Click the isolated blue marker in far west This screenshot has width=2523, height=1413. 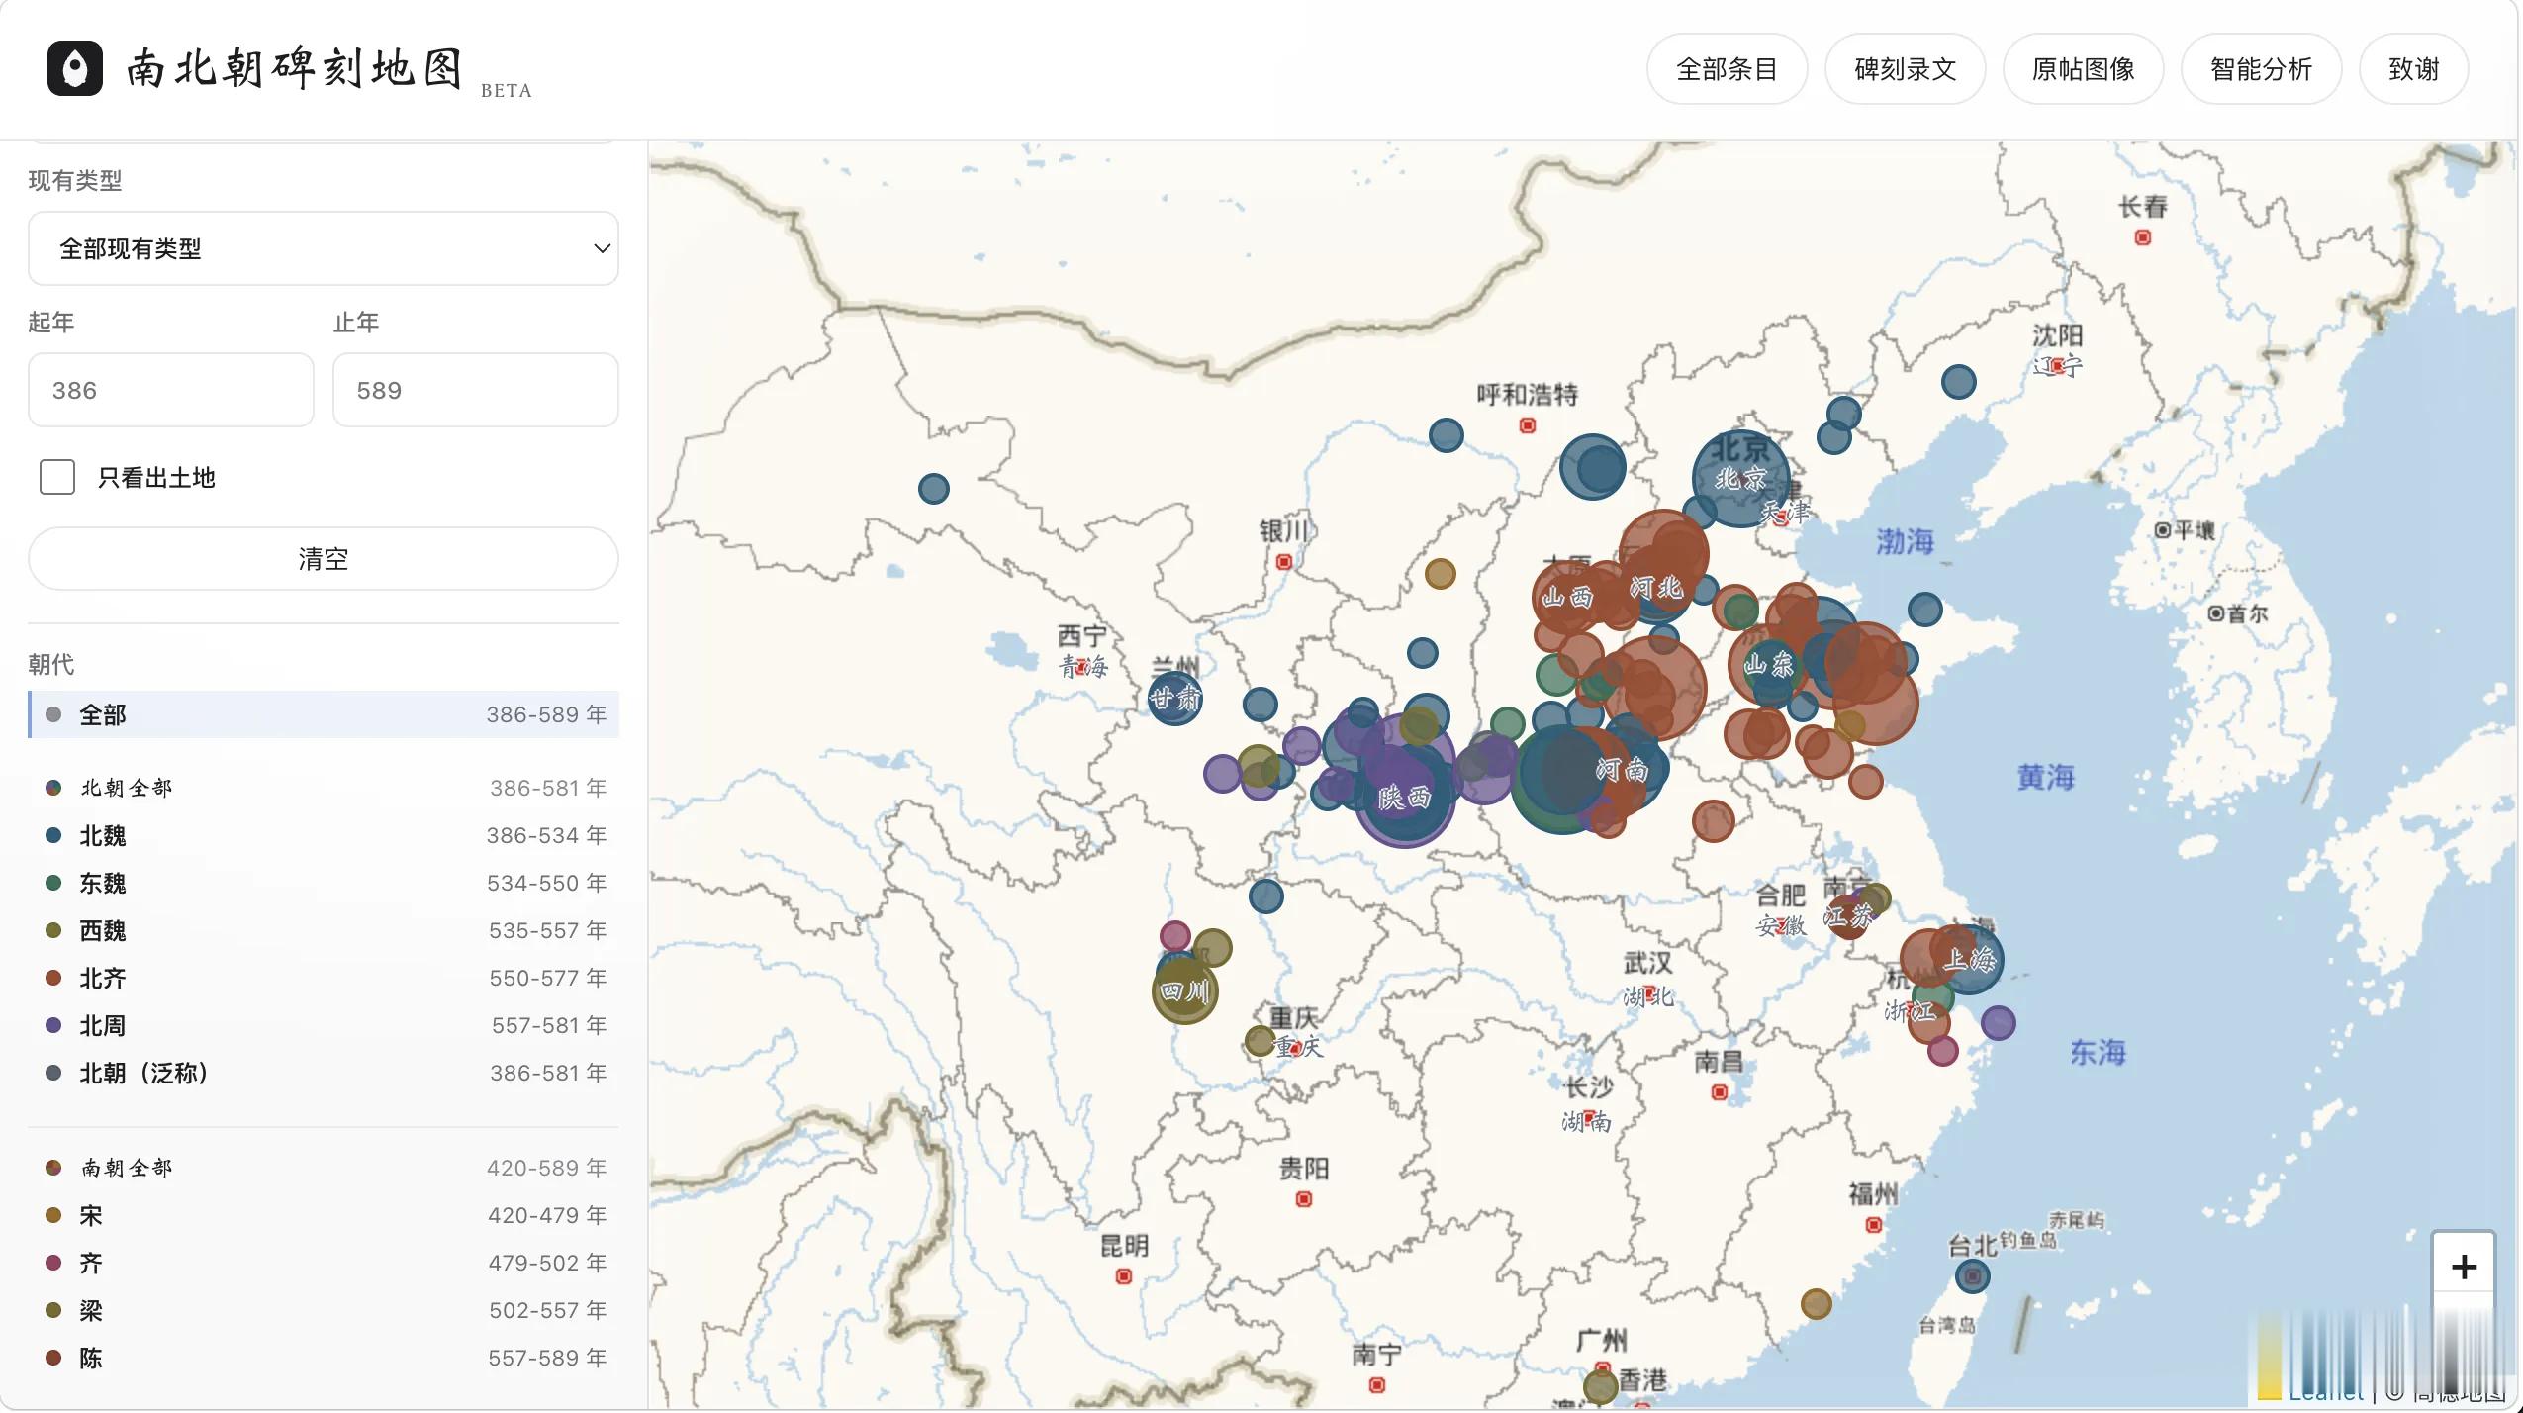point(933,488)
